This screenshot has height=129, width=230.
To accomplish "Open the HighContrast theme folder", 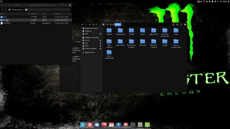I will [x=153, y=32].
